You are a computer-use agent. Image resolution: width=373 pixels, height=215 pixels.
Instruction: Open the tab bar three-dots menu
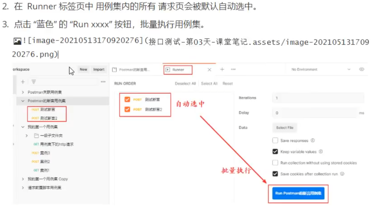pyautogui.click(x=233, y=69)
